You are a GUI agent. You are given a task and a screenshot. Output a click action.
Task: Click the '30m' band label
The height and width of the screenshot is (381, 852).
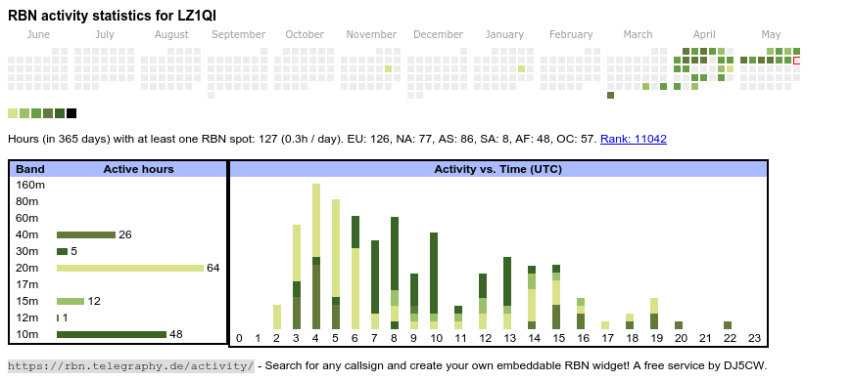pos(27,251)
